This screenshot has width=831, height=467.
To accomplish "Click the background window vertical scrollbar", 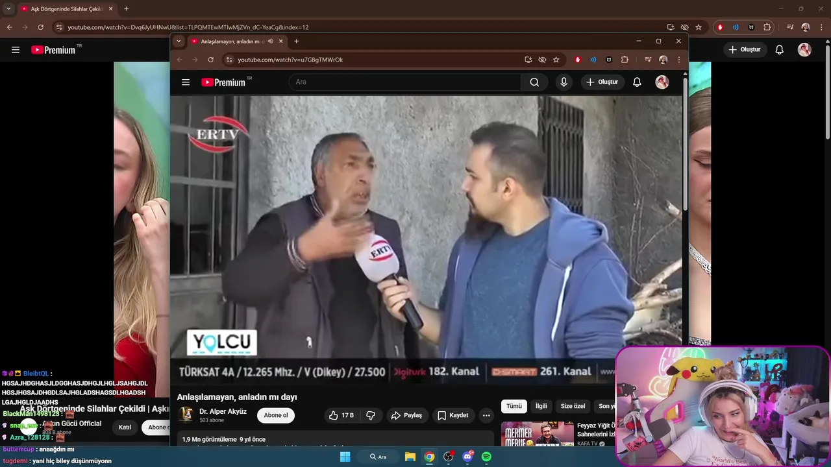I will (x=827, y=91).
